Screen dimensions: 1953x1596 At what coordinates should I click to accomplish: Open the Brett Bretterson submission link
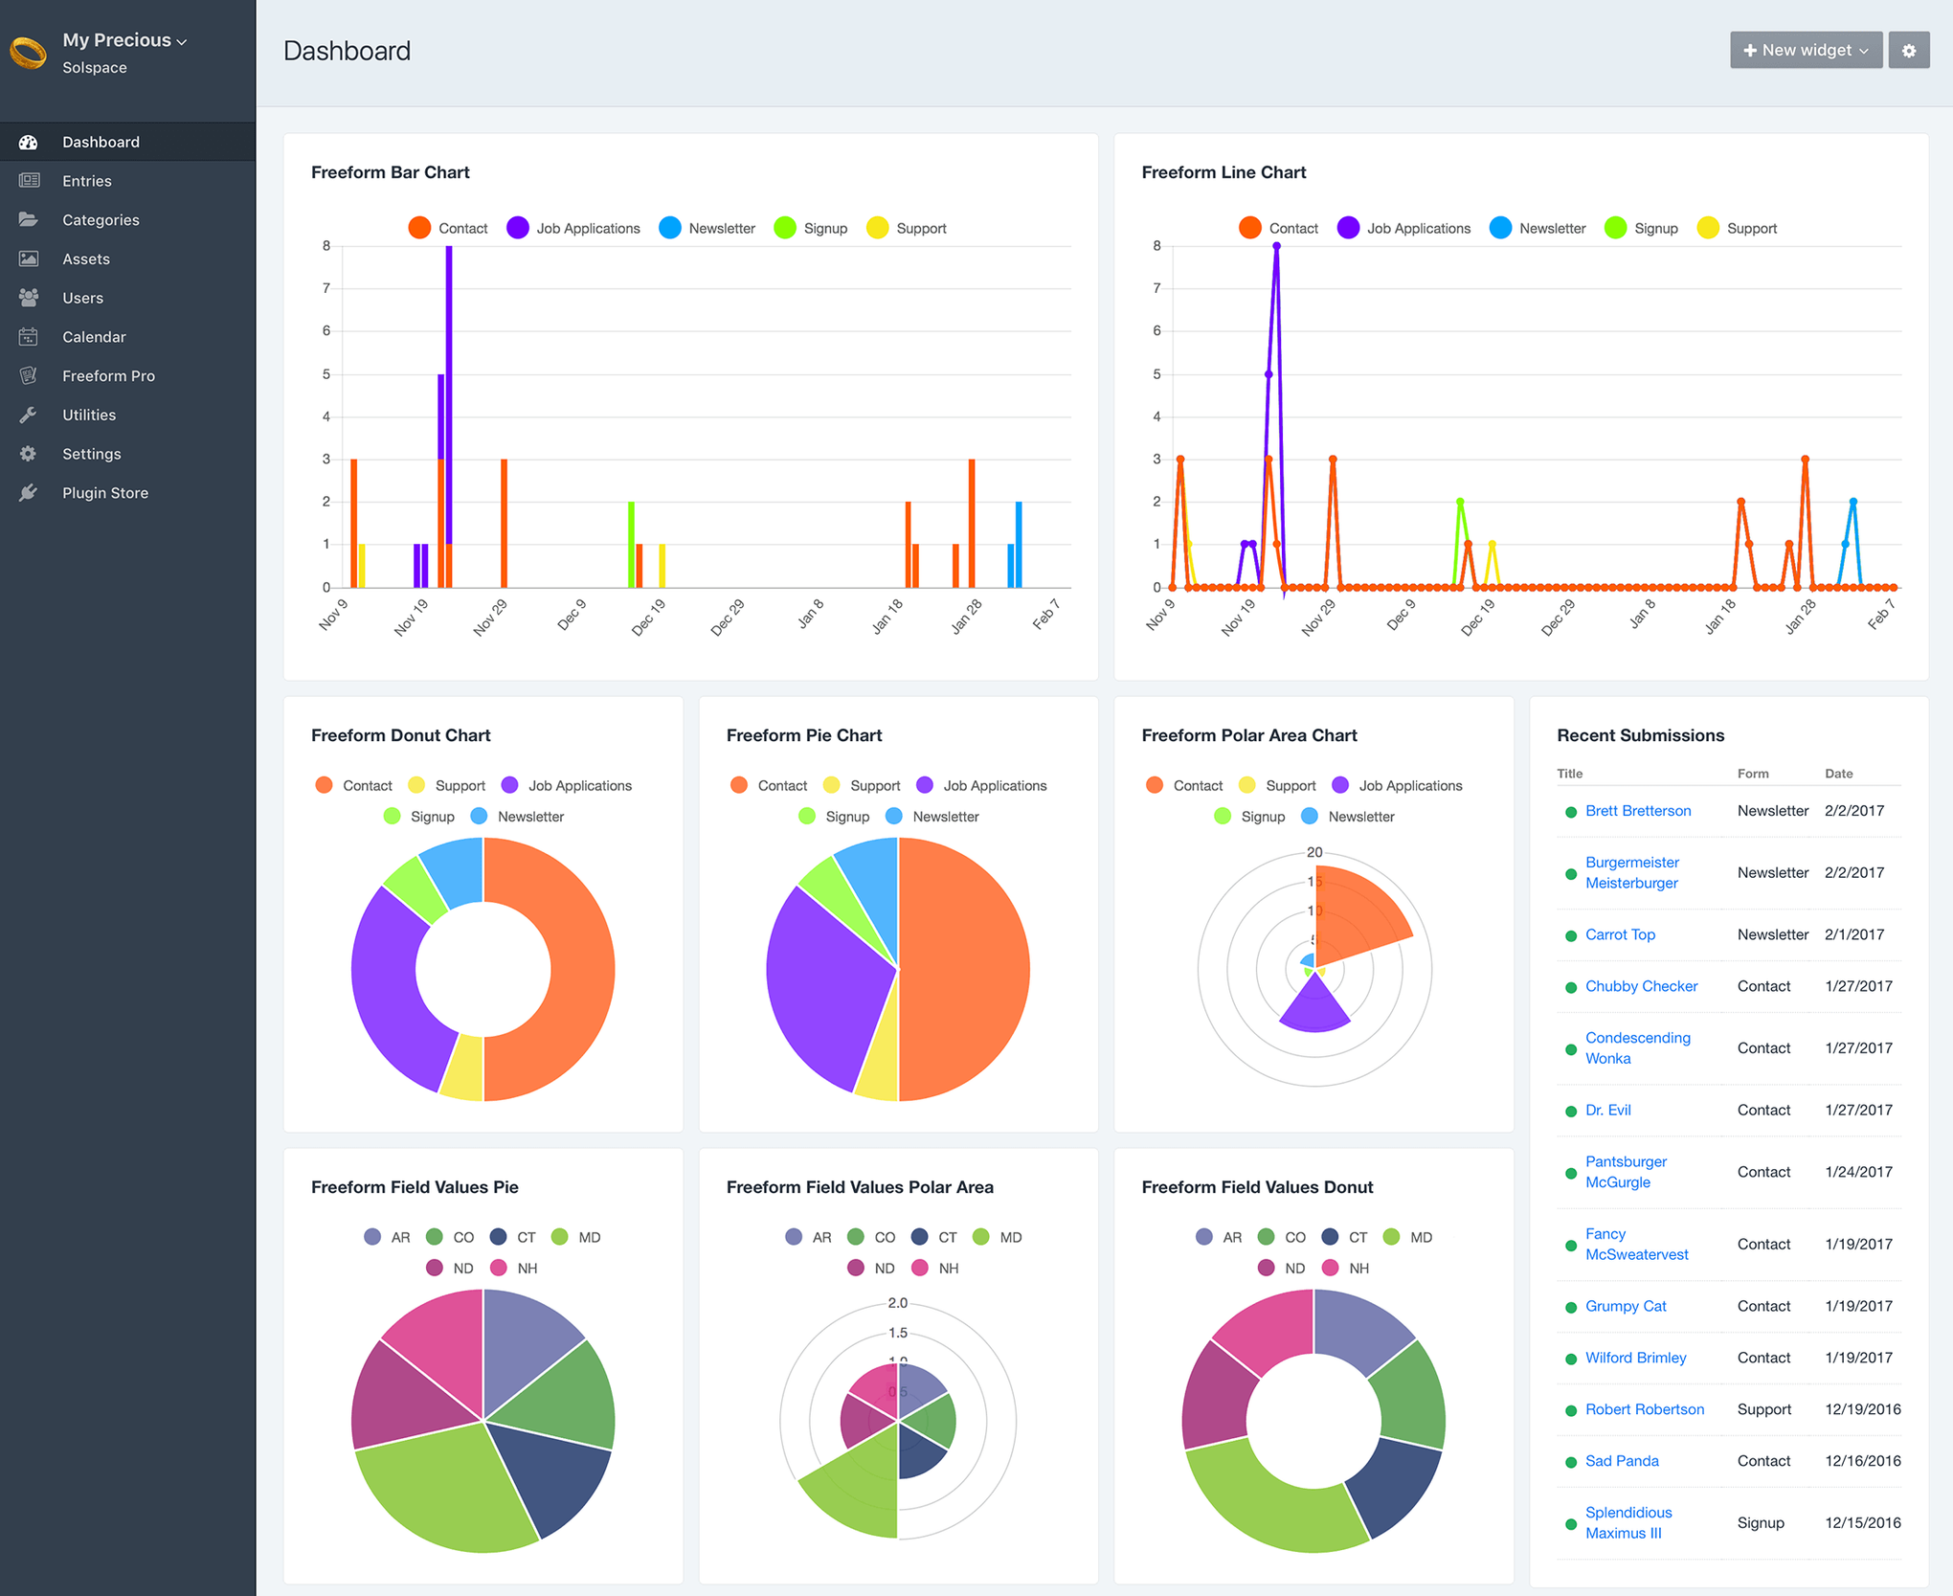click(x=1638, y=810)
